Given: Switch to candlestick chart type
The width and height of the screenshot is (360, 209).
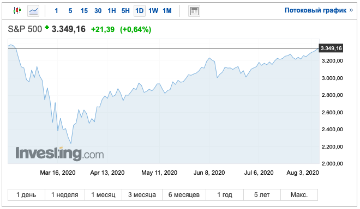Looking at the screenshot, I should [x=17, y=10].
